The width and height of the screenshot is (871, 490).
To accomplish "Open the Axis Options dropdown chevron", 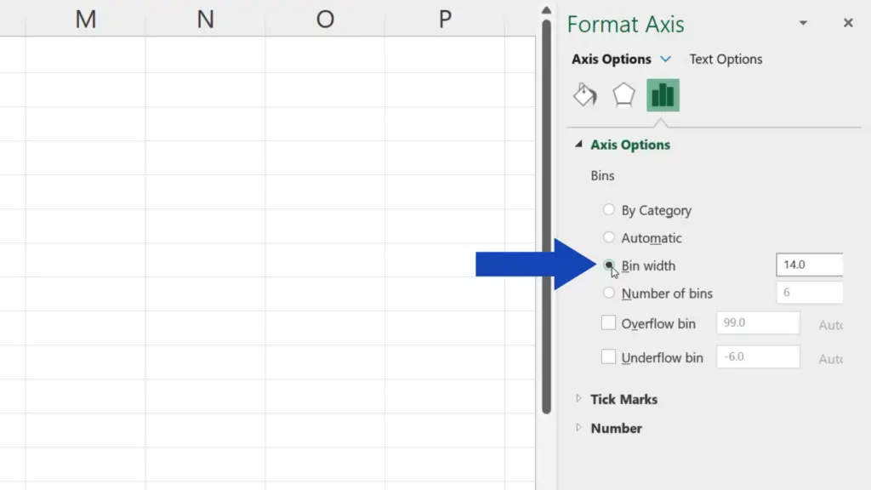I will 665,59.
